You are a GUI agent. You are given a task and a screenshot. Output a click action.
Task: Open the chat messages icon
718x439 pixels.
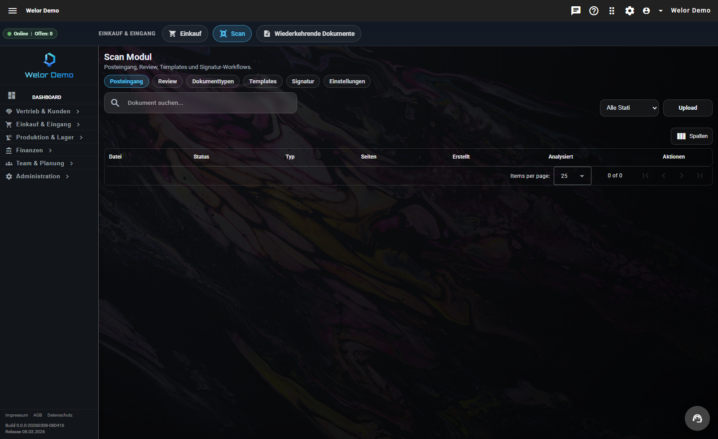pos(576,11)
